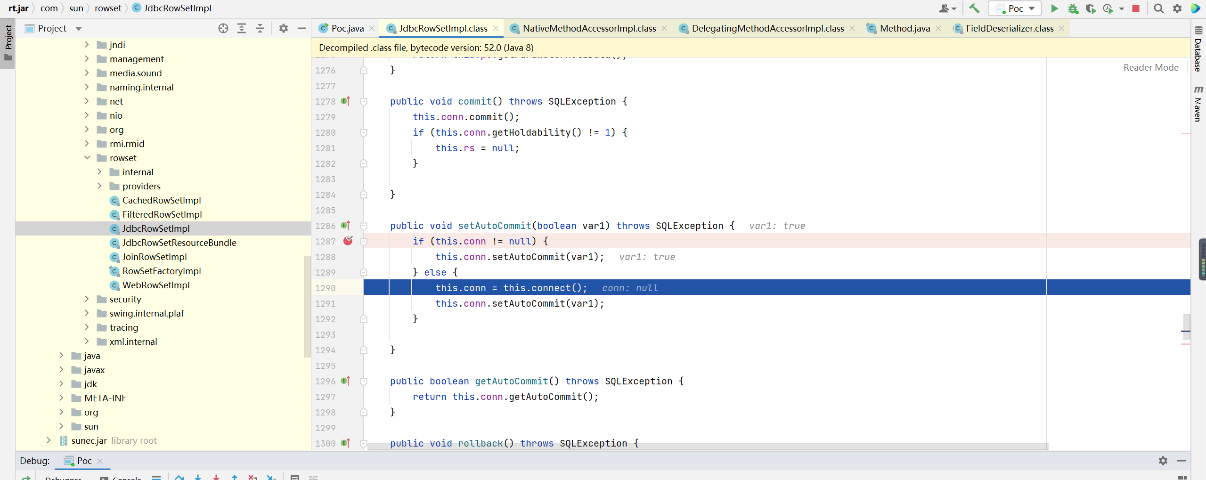
Task: Open the Maven side panel
Action: pyautogui.click(x=1198, y=104)
